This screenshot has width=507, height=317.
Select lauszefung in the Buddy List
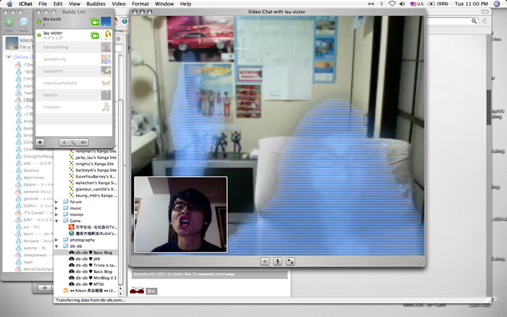click(74, 59)
